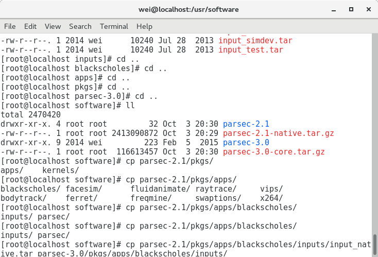Screen dimensions: 378x257
Task: Click the 'x264/' completion entry
Action: click(x=271, y=198)
